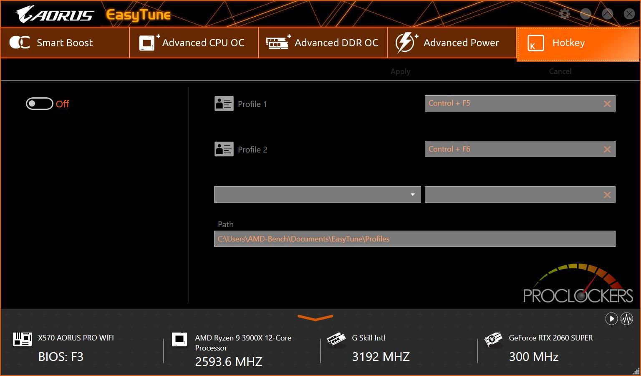Click the X570 AORUS PRO WIFI text
641x376 pixels.
(76, 338)
